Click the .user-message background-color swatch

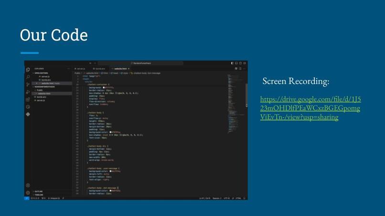pos(110,171)
